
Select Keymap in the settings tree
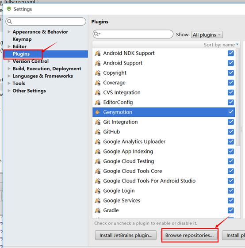click(x=22, y=39)
